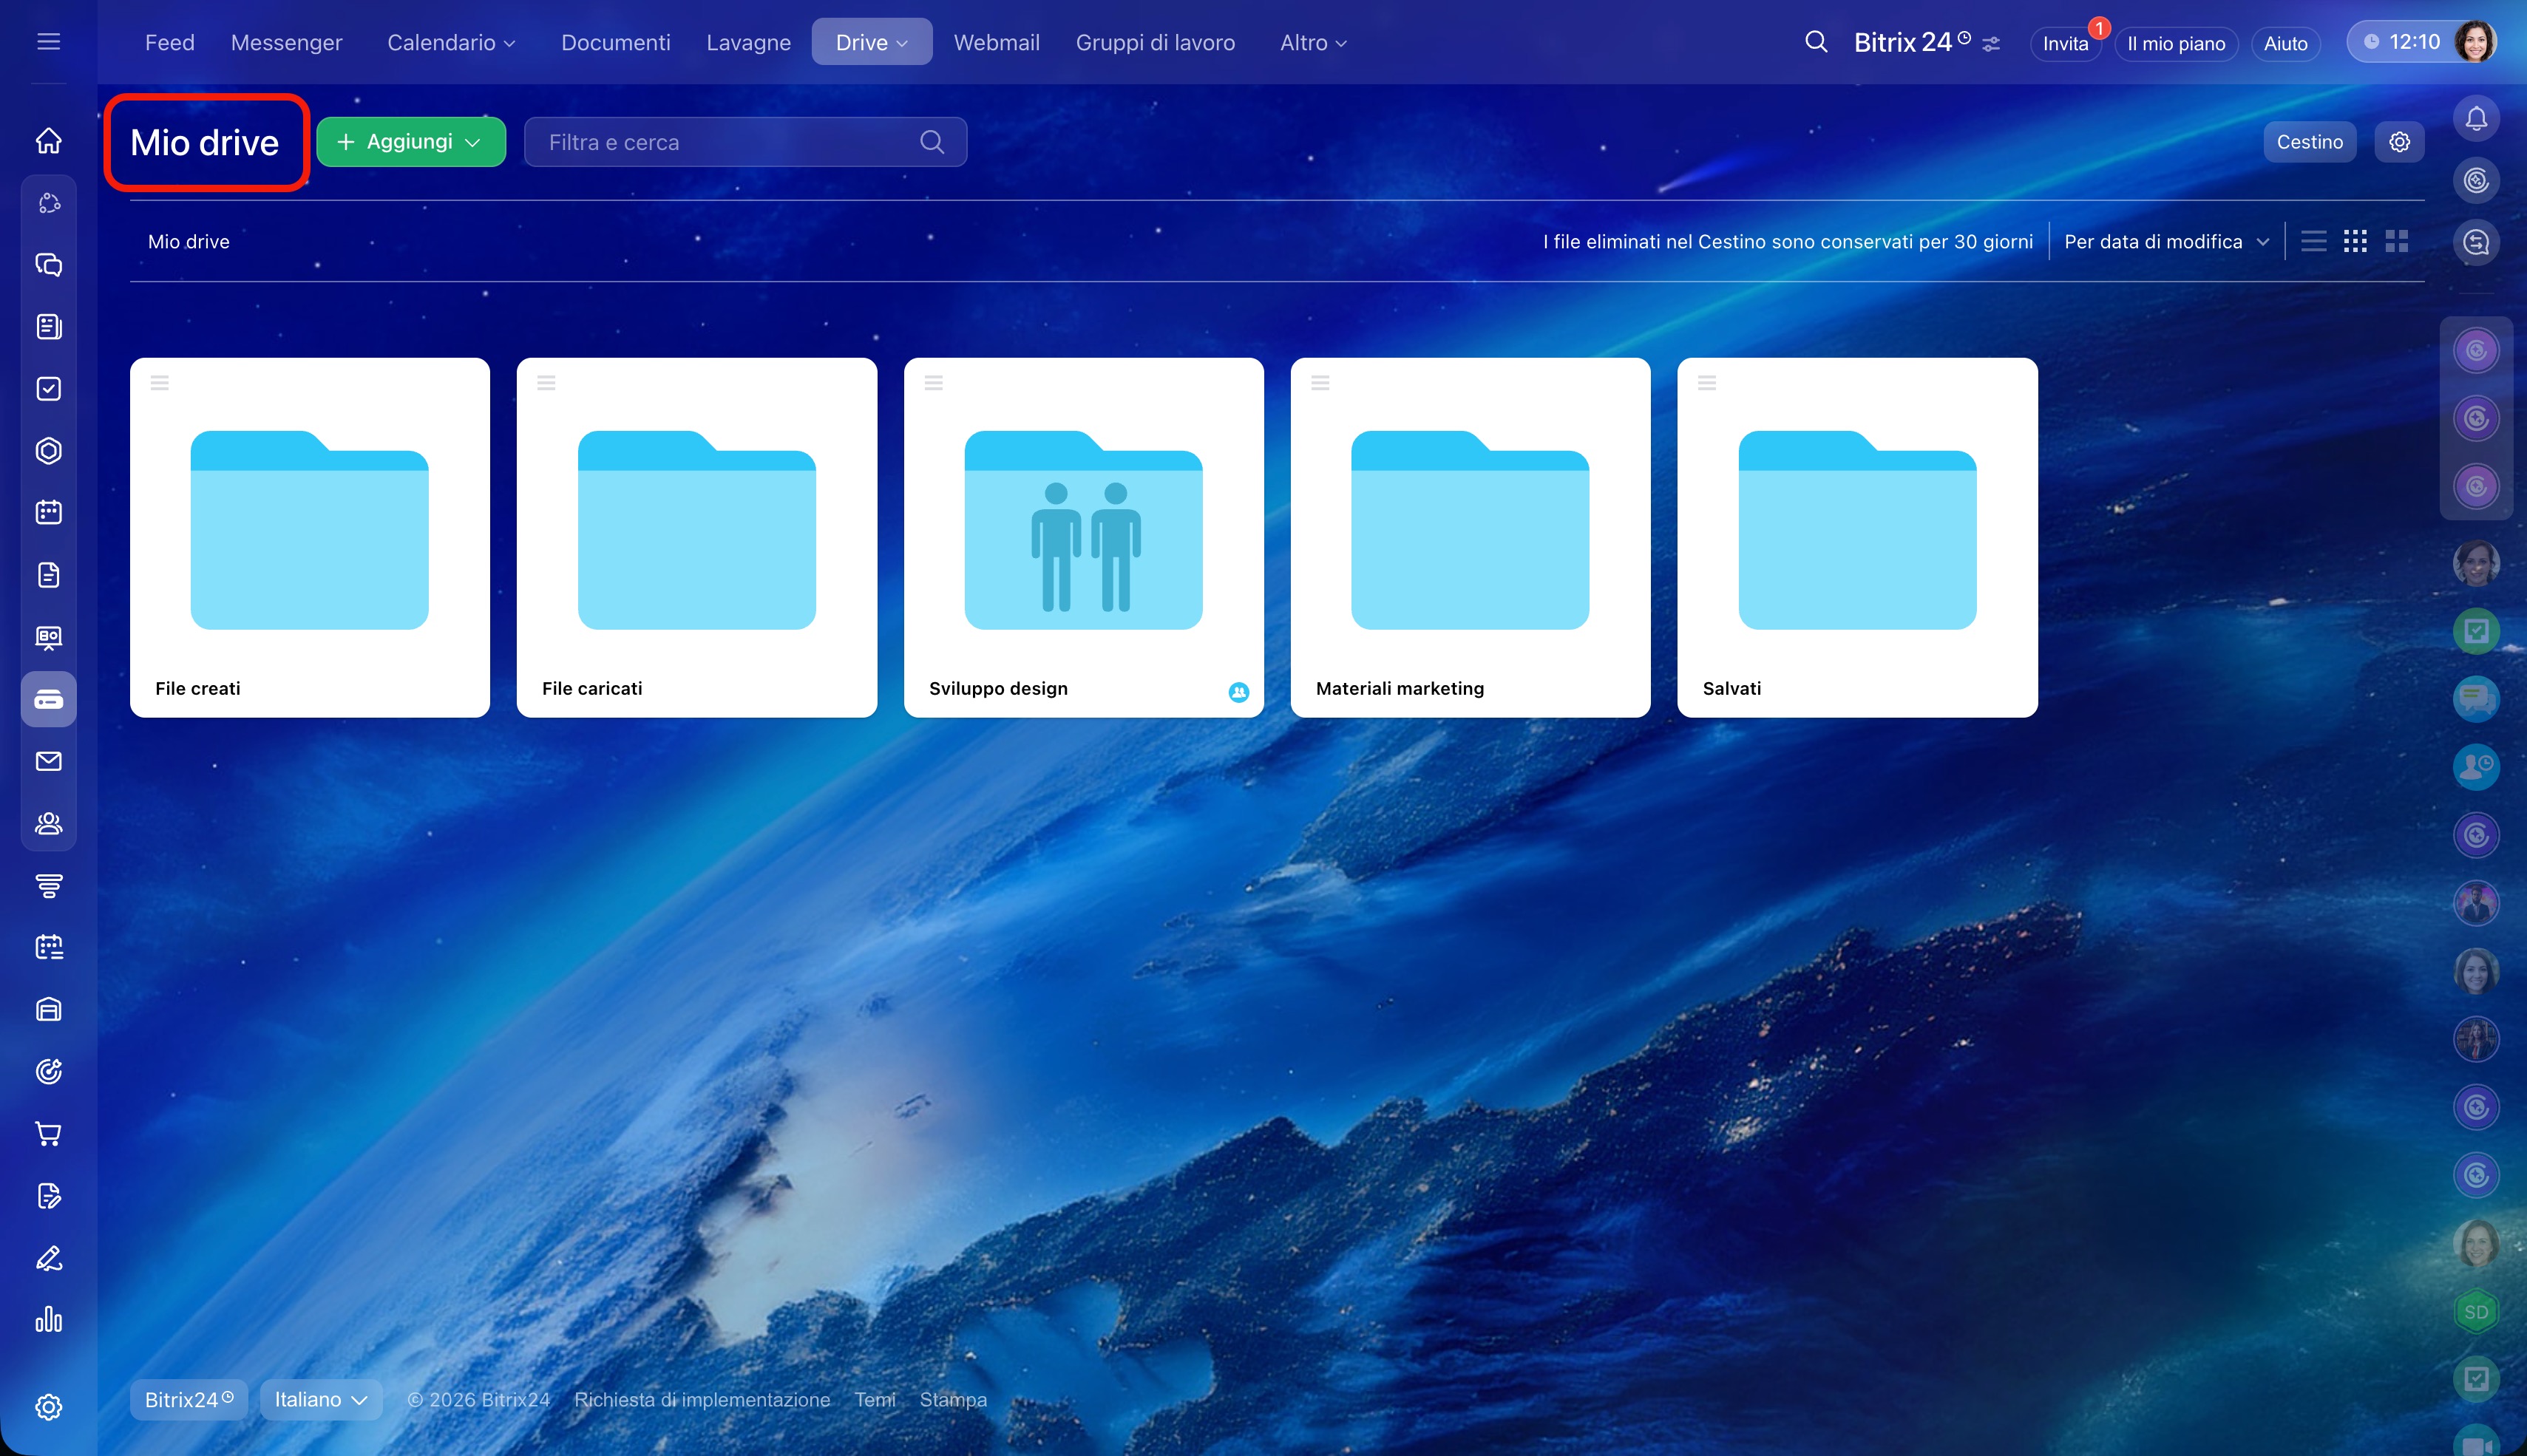Click the Drive settings gear icon
The image size is (2527, 1456).
2398,142
